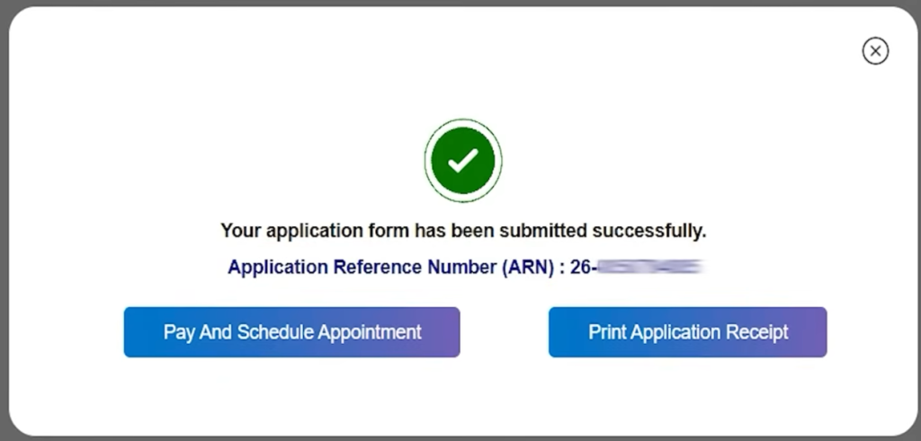Click the '26-' prefix of the reference number

tap(583, 268)
